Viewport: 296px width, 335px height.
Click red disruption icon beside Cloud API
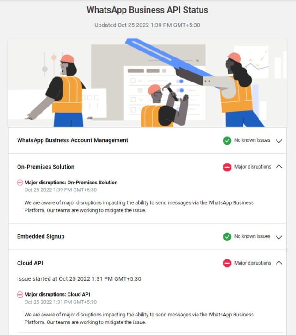[227, 263]
